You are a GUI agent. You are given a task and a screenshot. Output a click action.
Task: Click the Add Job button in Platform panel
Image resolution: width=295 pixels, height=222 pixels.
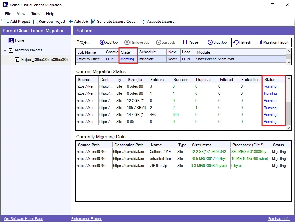click(109, 42)
